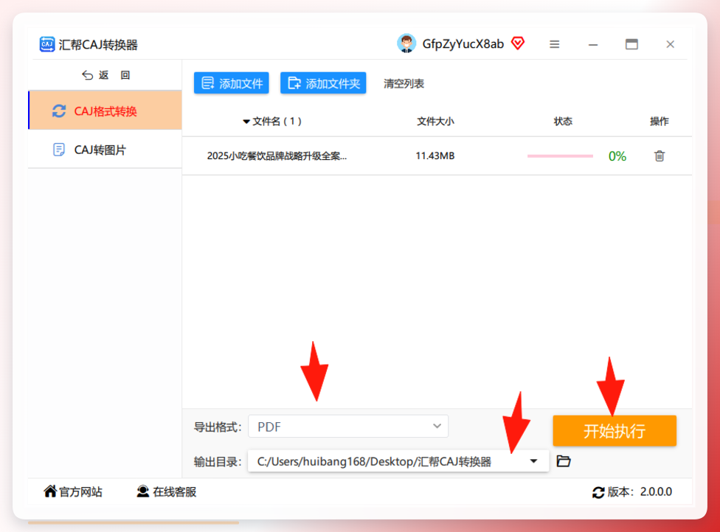Go back using the 返回 button
Image resolution: width=720 pixels, height=532 pixels.
pyautogui.click(x=105, y=75)
